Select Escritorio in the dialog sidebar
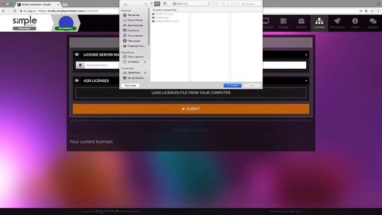Image resolution: width=382 pixels, height=215 pixels. point(133,30)
